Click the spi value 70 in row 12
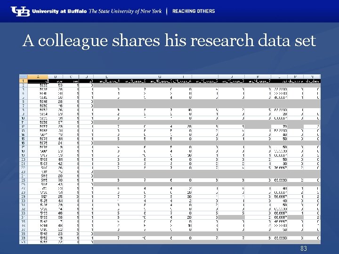The height and width of the screenshot is (254, 339). [x=279, y=127]
